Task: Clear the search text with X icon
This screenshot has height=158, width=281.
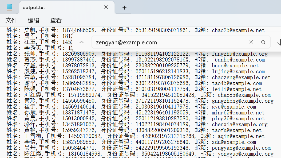Action: [x=251, y=42]
